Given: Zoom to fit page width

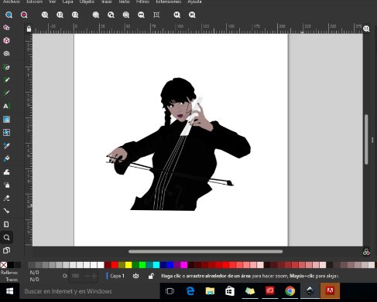Looking at the screenshot, I should [141, 15].
